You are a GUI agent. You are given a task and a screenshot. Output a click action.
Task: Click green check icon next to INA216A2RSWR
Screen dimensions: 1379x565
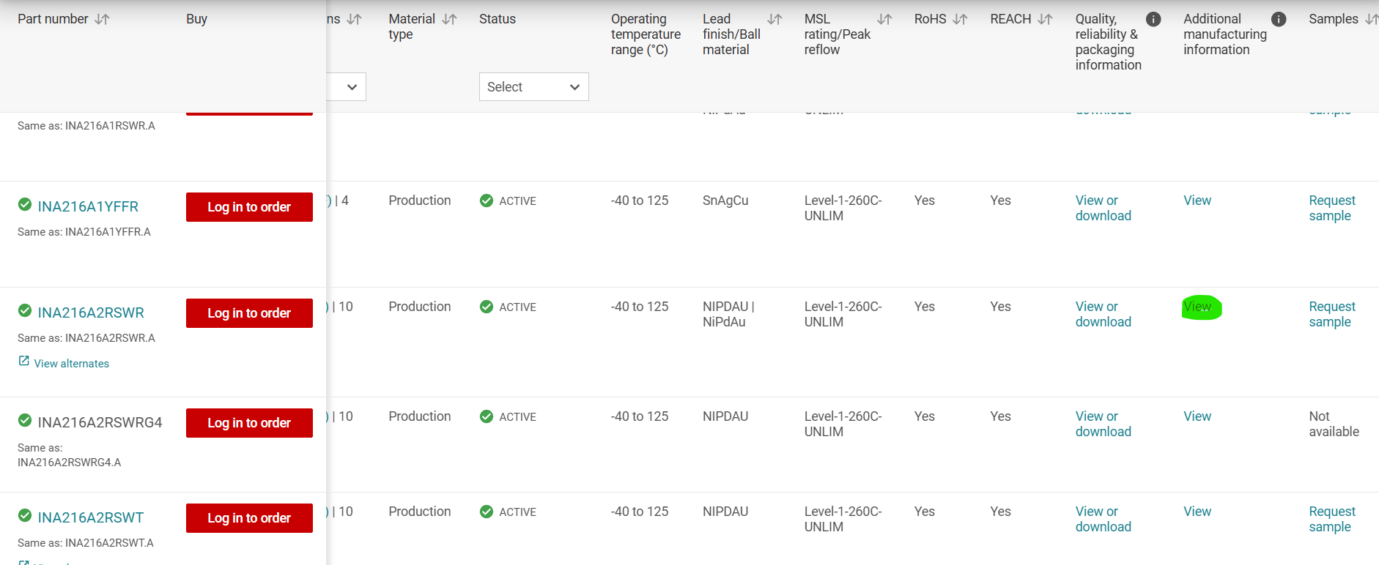pyautogui.click(x=25, y=310)
